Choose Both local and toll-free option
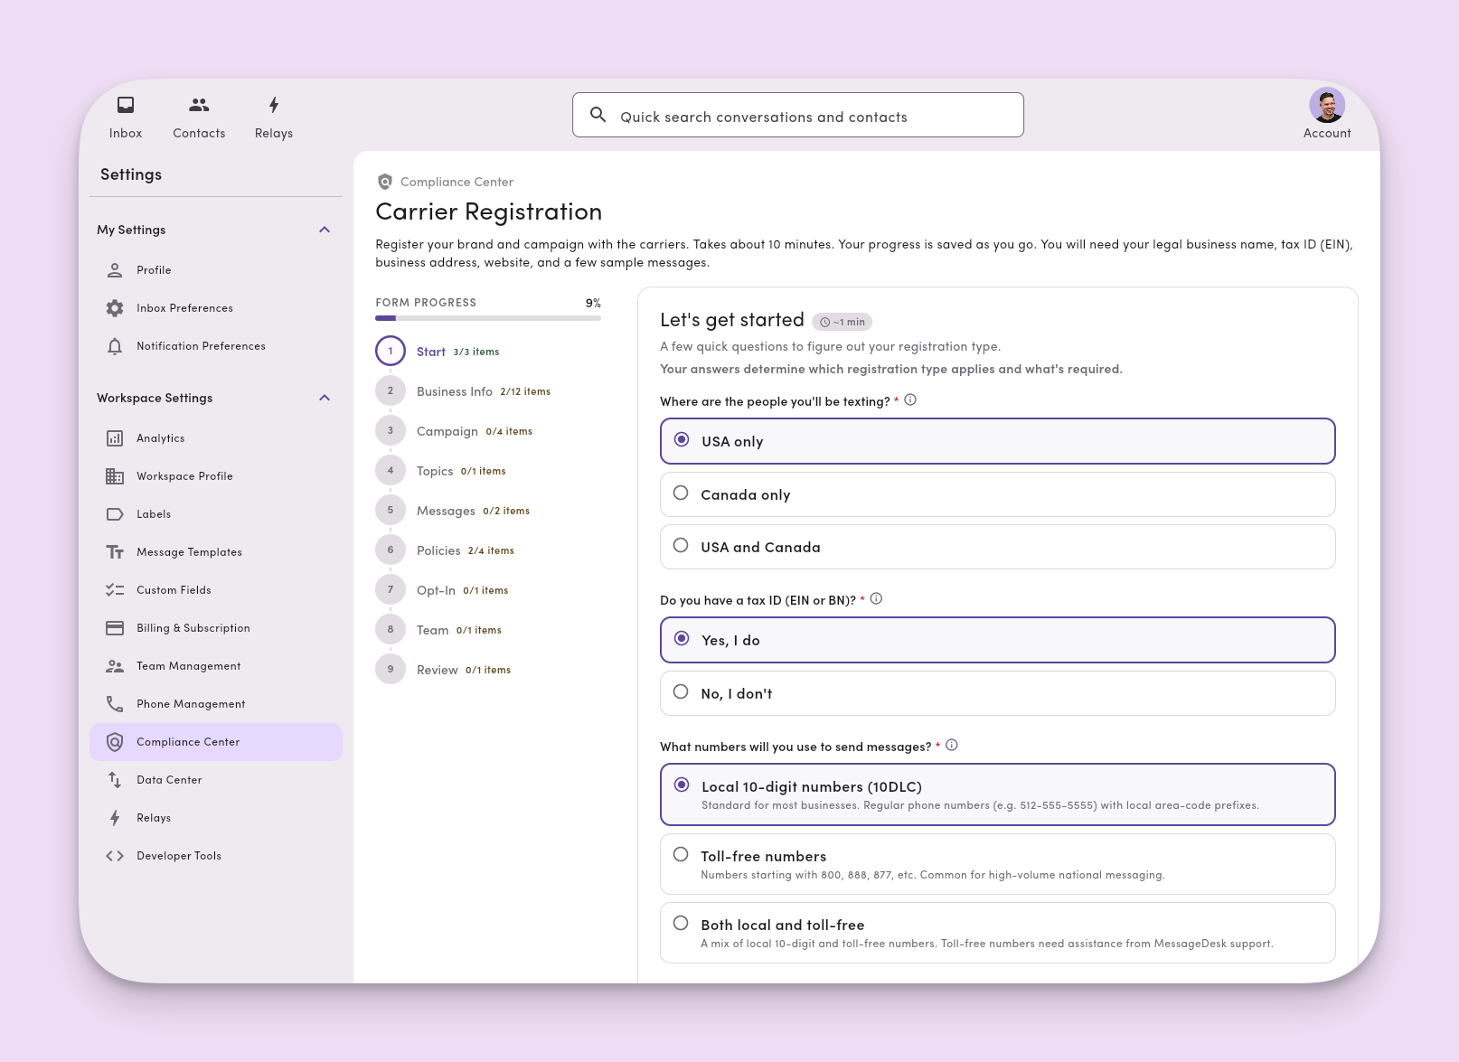 point(998,933)
